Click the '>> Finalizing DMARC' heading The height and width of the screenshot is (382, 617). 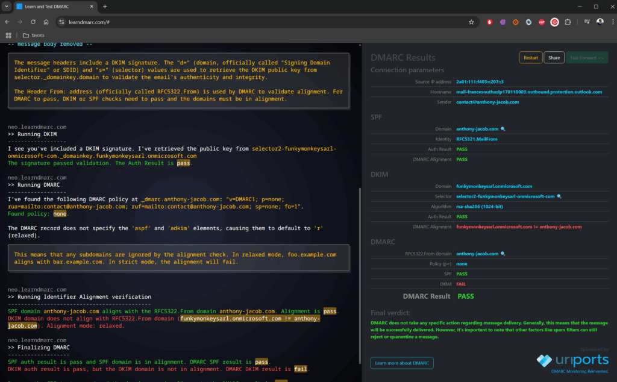pos(39,348)
